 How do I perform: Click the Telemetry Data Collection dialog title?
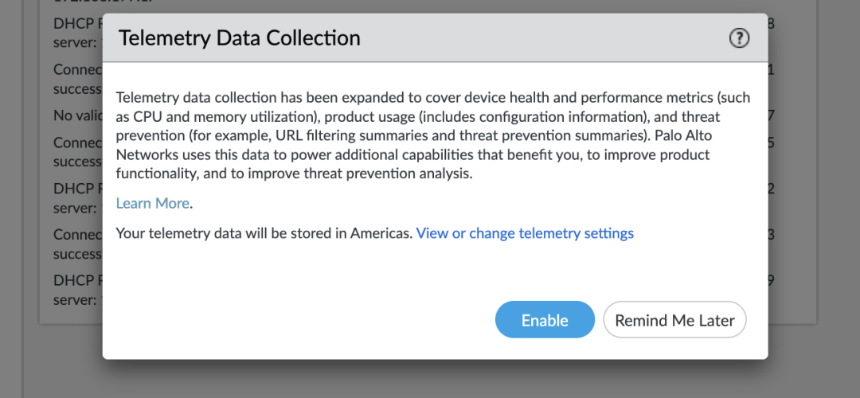239,38
